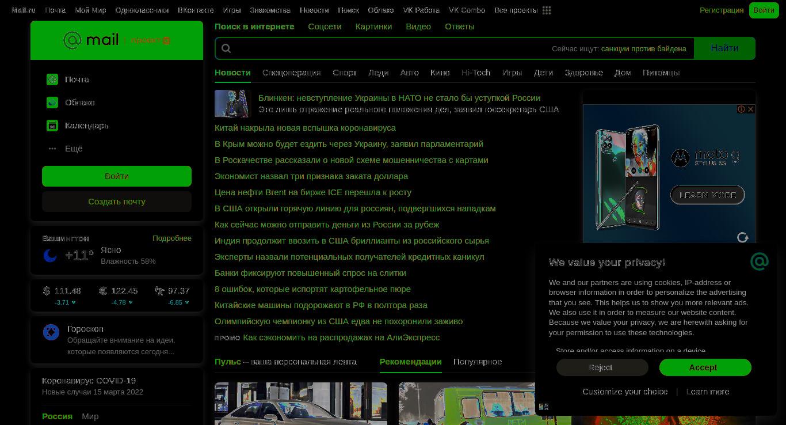Open ВКонтакте in top navigation
The height and width of the screenshot is (425, 786).
196,10
